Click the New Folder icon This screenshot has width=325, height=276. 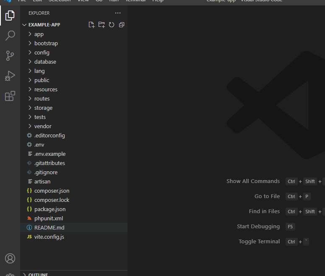[x=101, y=25]
